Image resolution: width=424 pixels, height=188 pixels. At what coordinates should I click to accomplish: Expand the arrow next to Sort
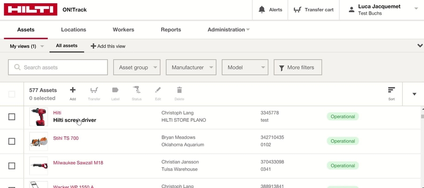(414, 94)
